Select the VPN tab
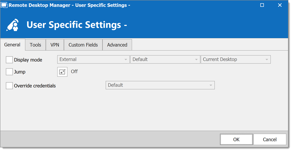This screenshot has height=151, width=292. point(55,45)
